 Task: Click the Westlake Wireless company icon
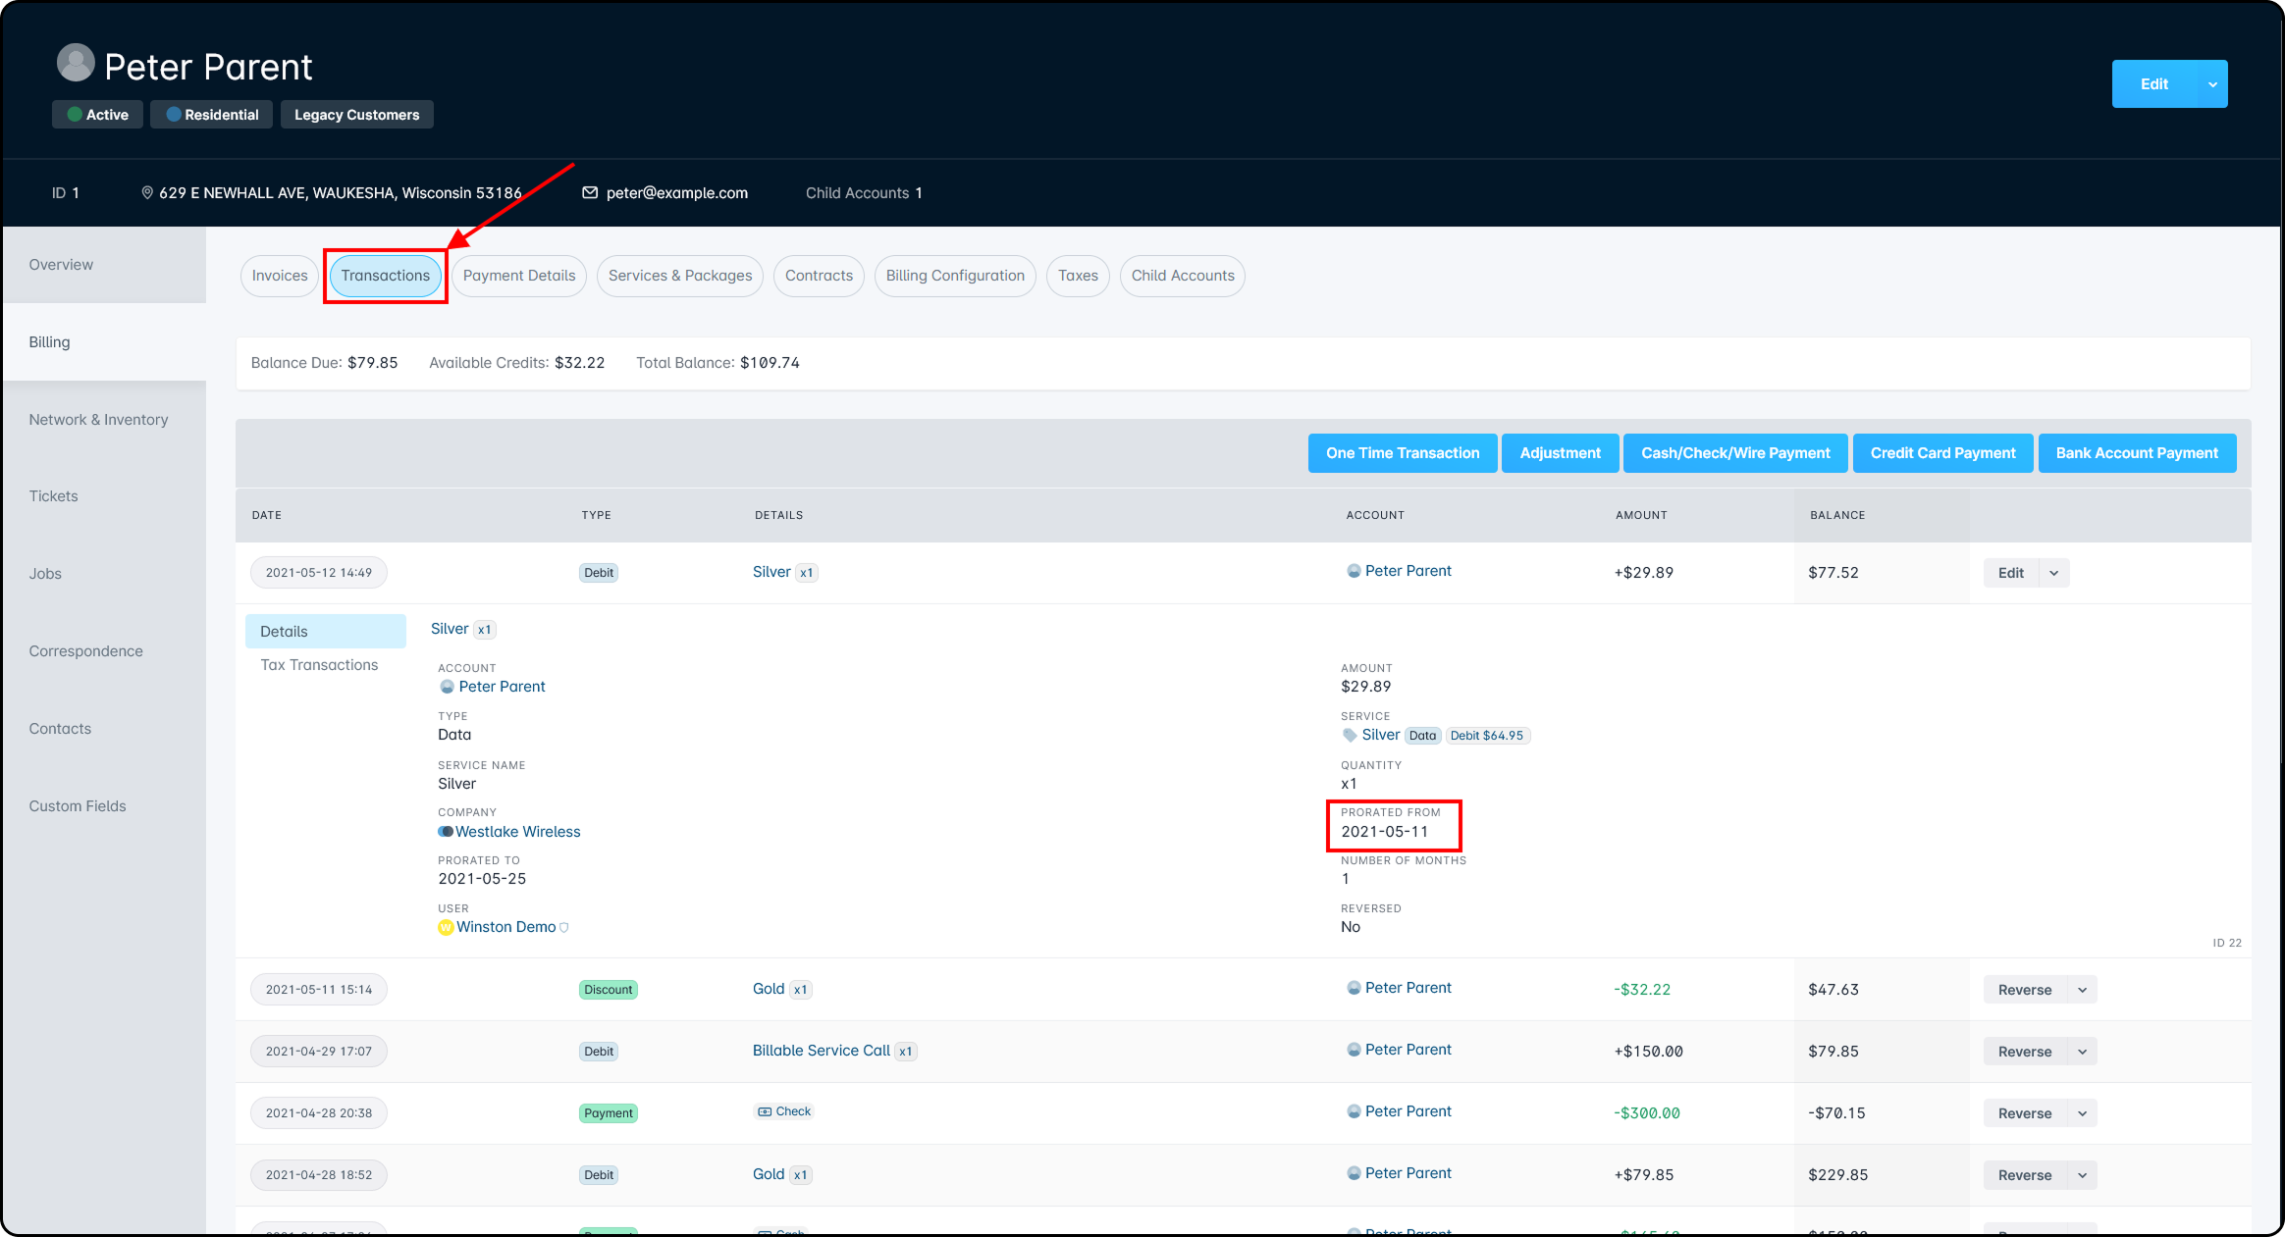click(446, 832)
